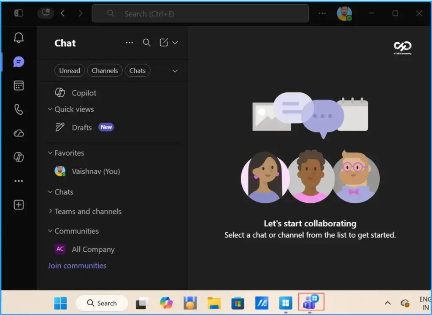The height and width of the screenshot is (315, 432).
Task: Open the taskbar app with orange ball icon
Action: click(190, 303)
